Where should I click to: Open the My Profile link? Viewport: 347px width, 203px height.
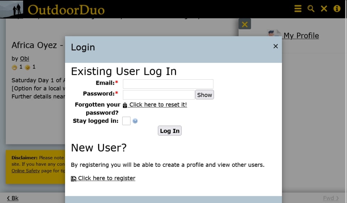tap(301, 35)
